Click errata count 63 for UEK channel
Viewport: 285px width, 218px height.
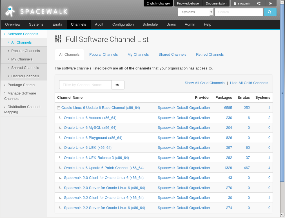[x=248, y=148]
